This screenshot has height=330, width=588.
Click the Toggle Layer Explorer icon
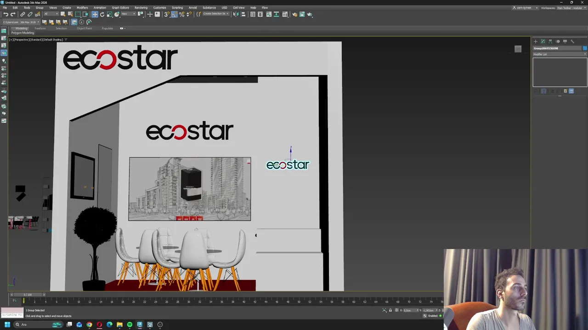click(x=260, y=14)
